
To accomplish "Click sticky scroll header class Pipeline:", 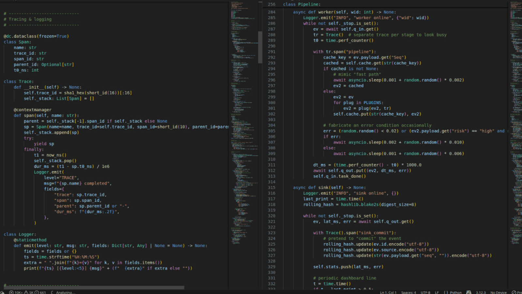I will (x=301, y=4).
